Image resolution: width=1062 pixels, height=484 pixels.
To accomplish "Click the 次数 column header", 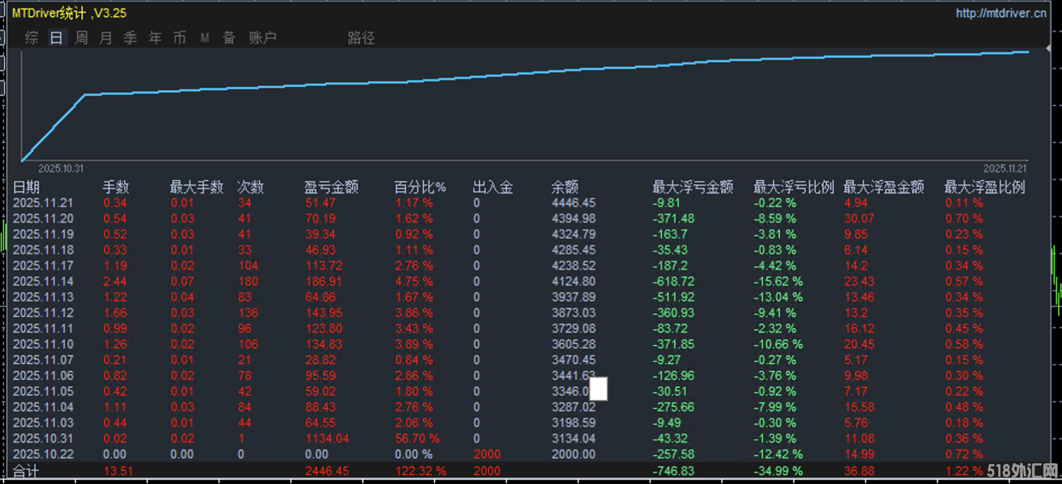I will tap(250, 187).
